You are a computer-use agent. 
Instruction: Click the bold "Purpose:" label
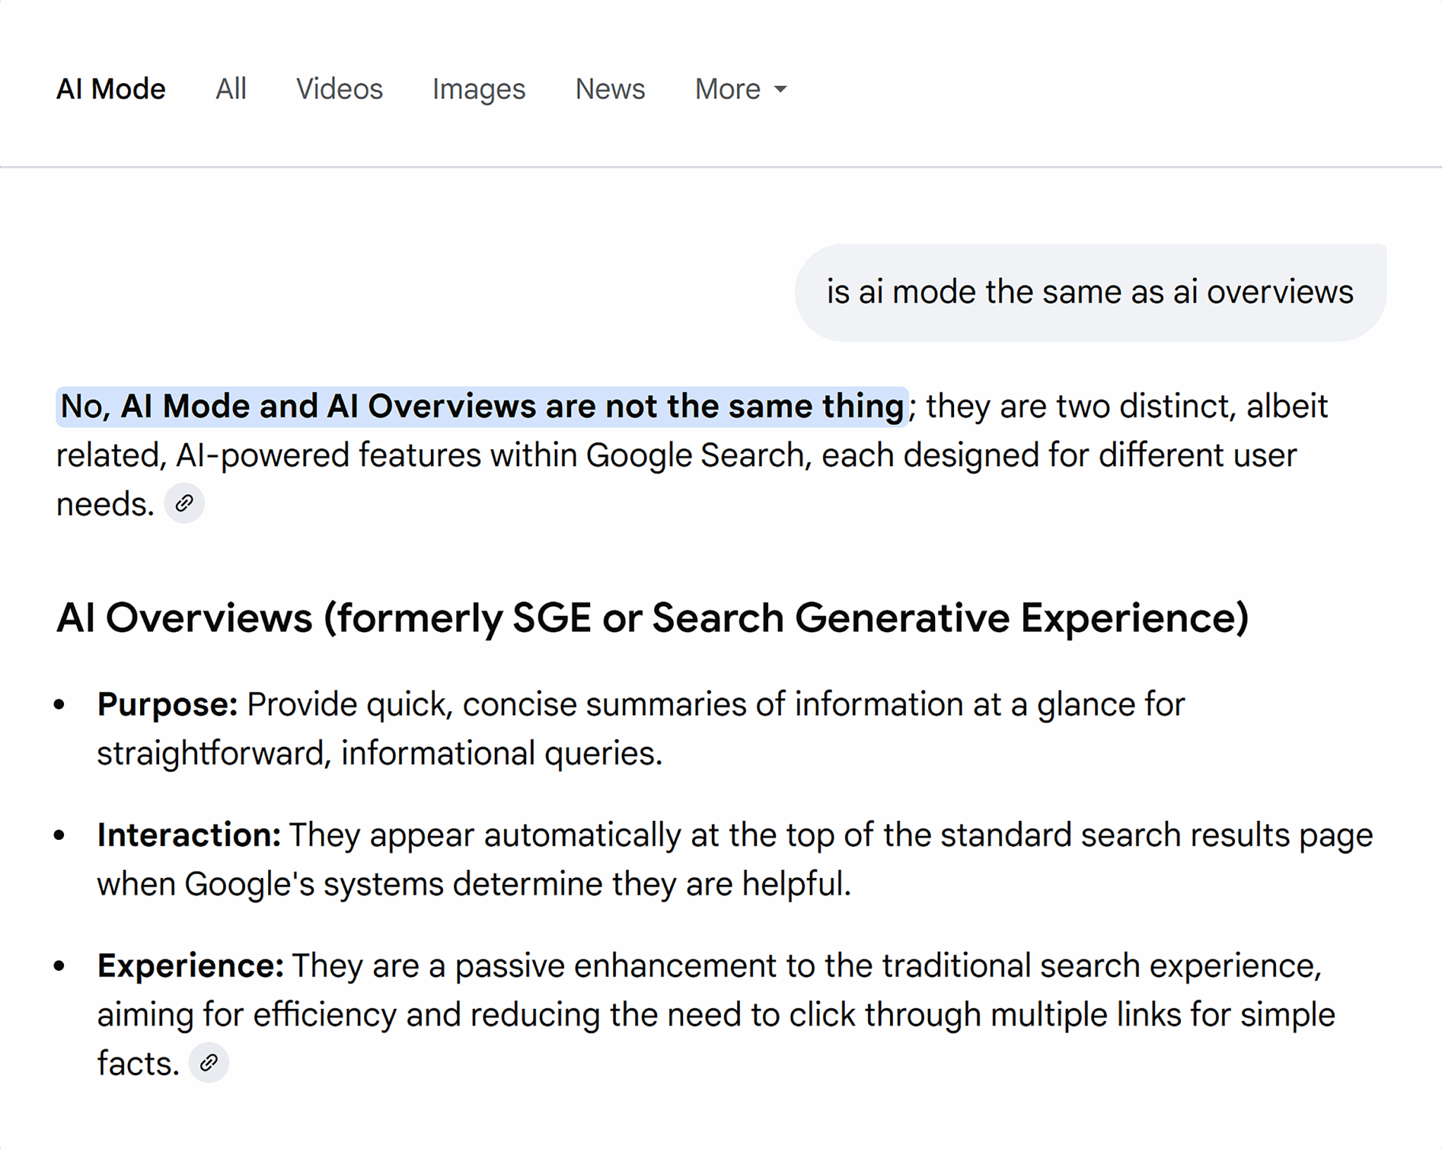(x=168, y=704)
